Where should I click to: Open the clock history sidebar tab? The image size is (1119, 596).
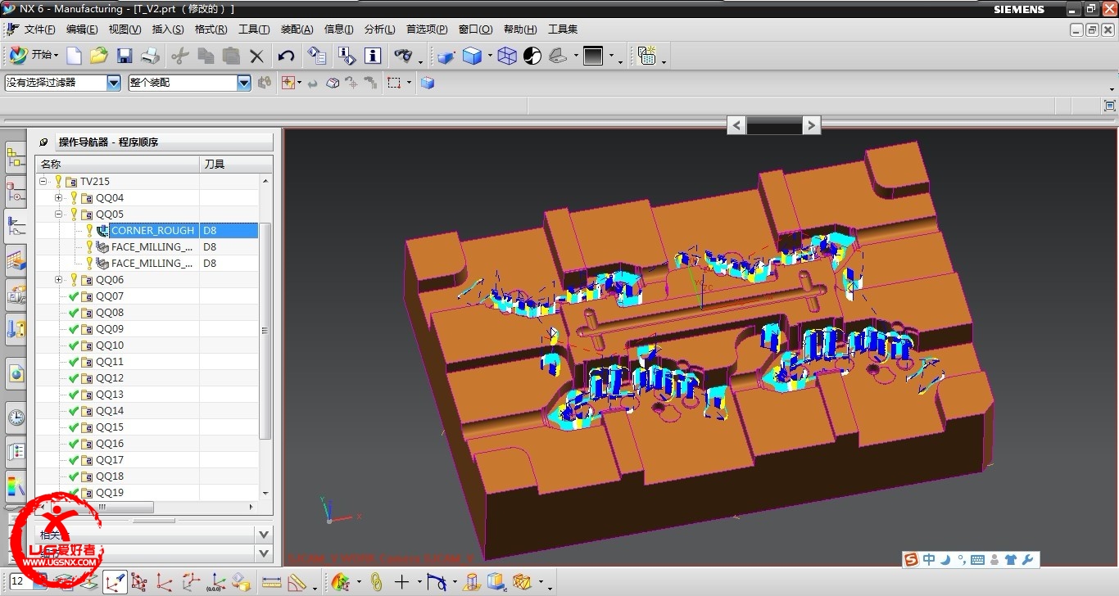(16, 418)
